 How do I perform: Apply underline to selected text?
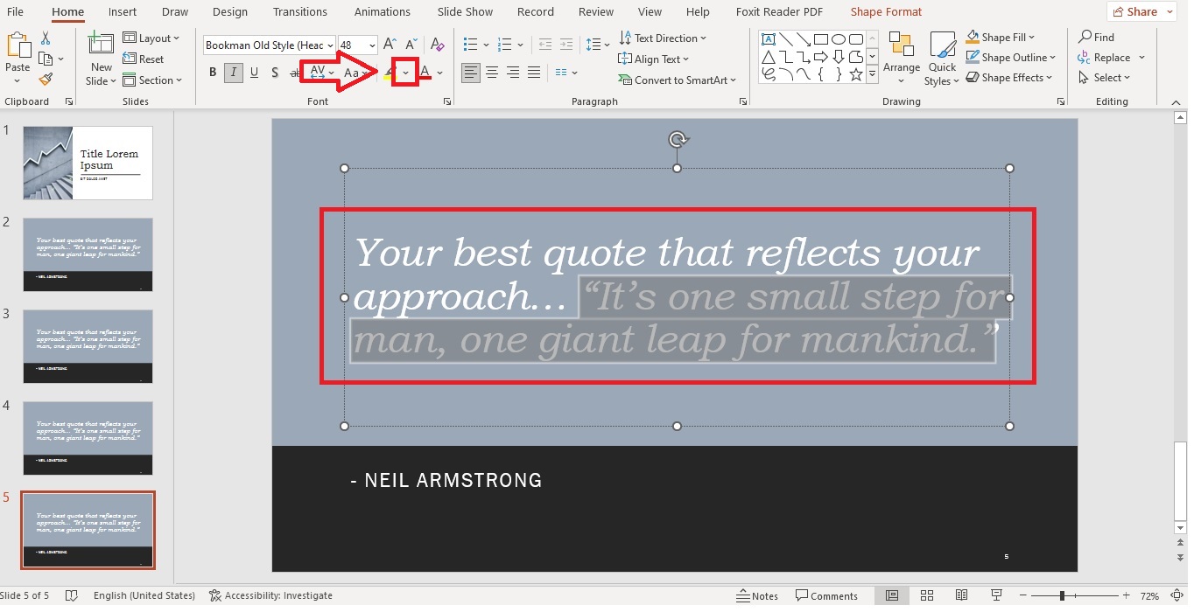254,73
